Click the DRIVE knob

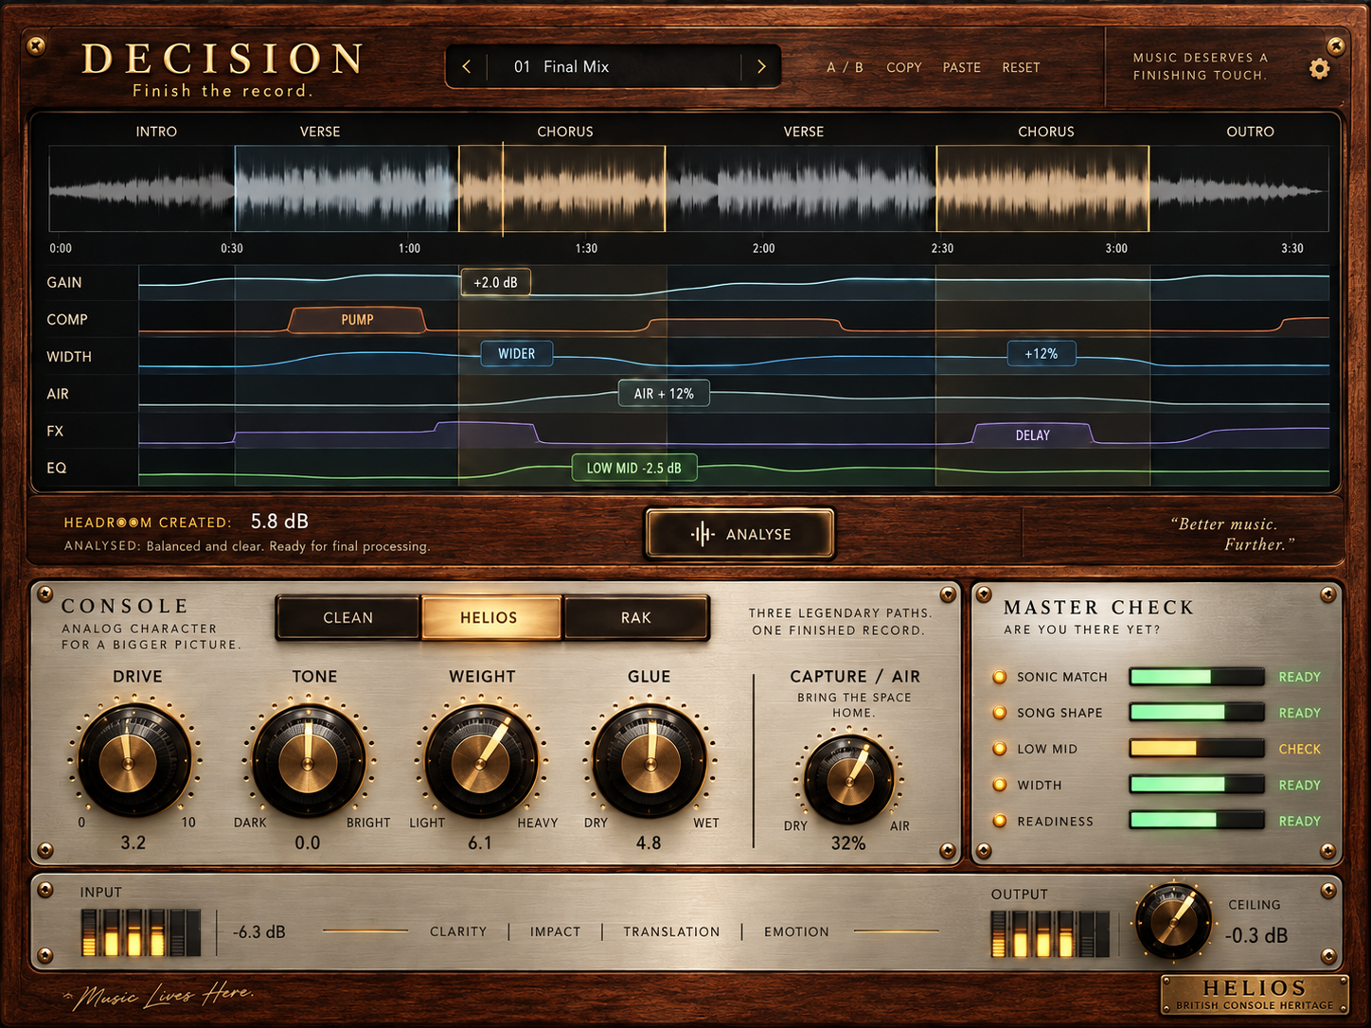point(133,759)
